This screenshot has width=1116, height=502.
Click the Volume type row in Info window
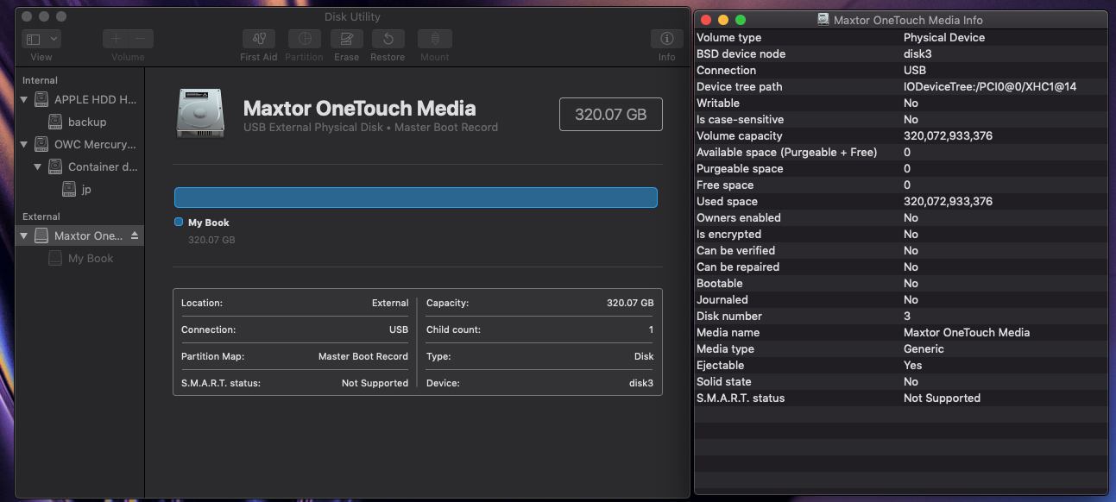(x=901, y=37)
